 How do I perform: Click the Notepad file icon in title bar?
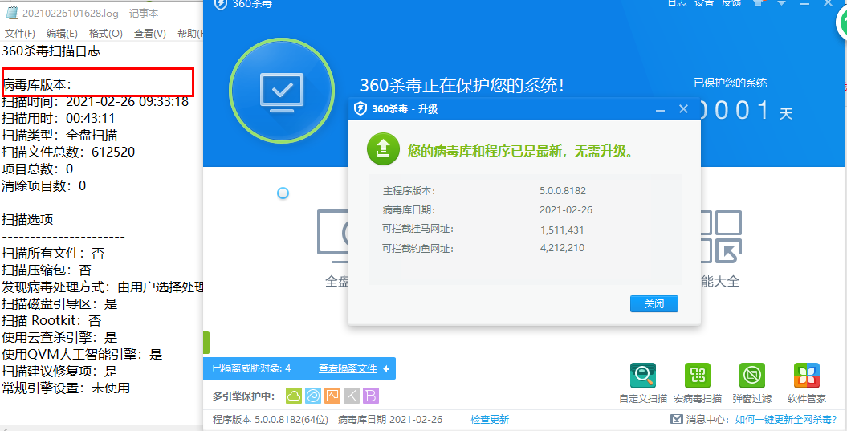pos(11,12)
